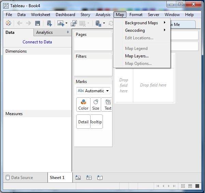Click the large Drop field here area
205x193 pixels.
click(153, 85)
